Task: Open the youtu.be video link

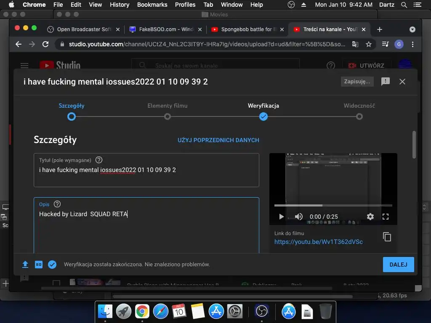Action: (318, 242)
